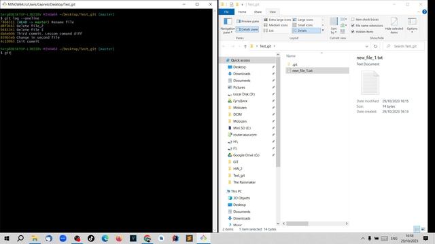This screenshot has height=244, width=435.
Task: Open Sublime Text from taskbar
Action: pyautogui.click(x=189, y=238)
